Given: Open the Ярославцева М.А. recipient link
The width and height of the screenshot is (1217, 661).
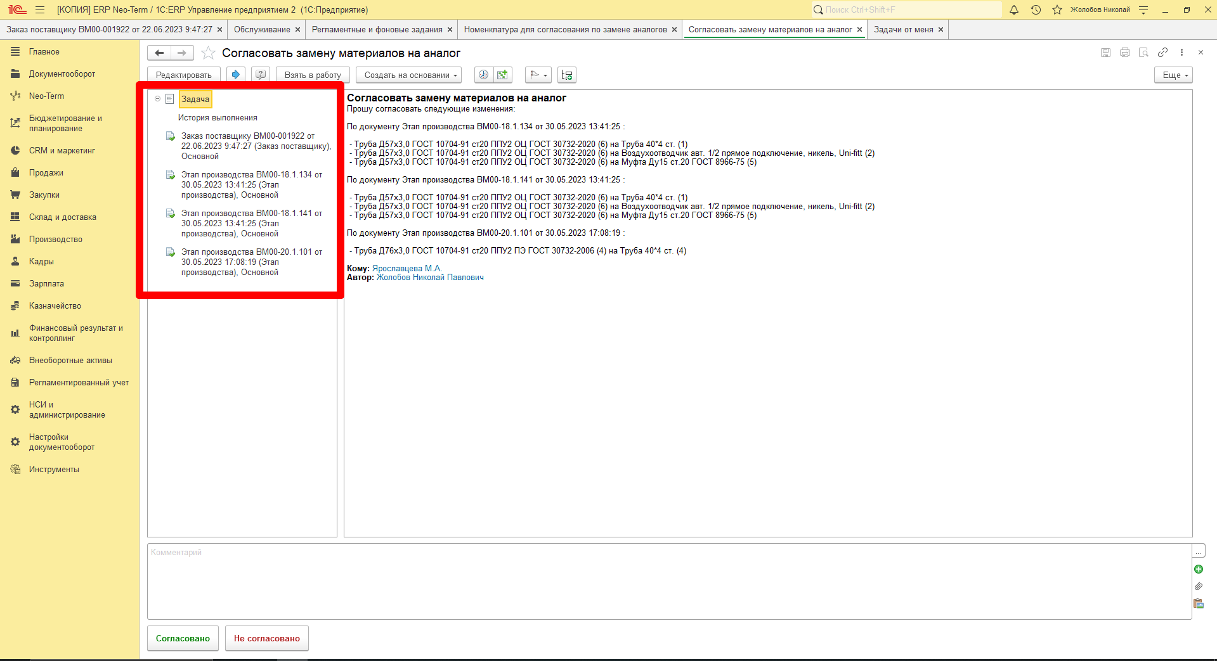Looking at the screenshot, I should pos(407,269).
